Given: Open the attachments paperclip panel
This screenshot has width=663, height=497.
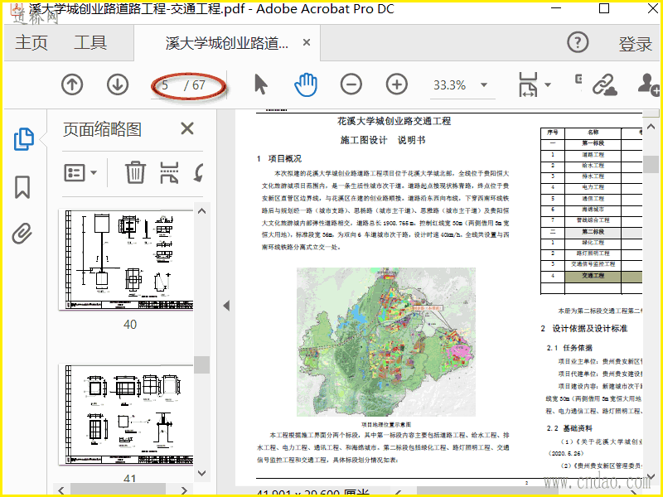Looking at the screenshot, I should click(22, 234).
